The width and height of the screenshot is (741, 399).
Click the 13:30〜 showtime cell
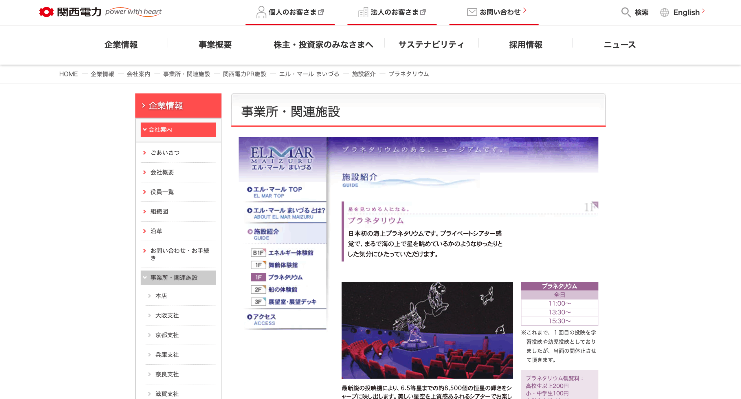click(x=560, y=312)
